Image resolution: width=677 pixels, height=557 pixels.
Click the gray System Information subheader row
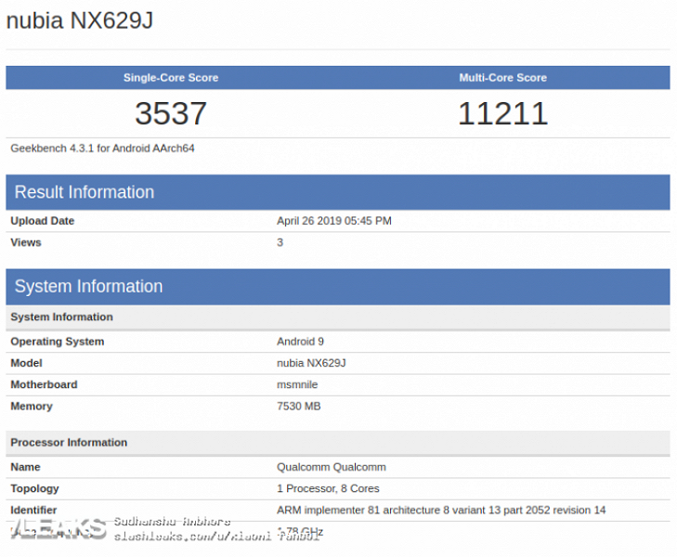[338, 317]
